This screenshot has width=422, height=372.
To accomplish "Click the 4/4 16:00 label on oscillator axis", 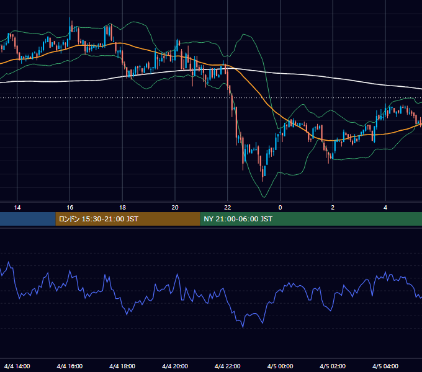I will (x=70, y=366).
